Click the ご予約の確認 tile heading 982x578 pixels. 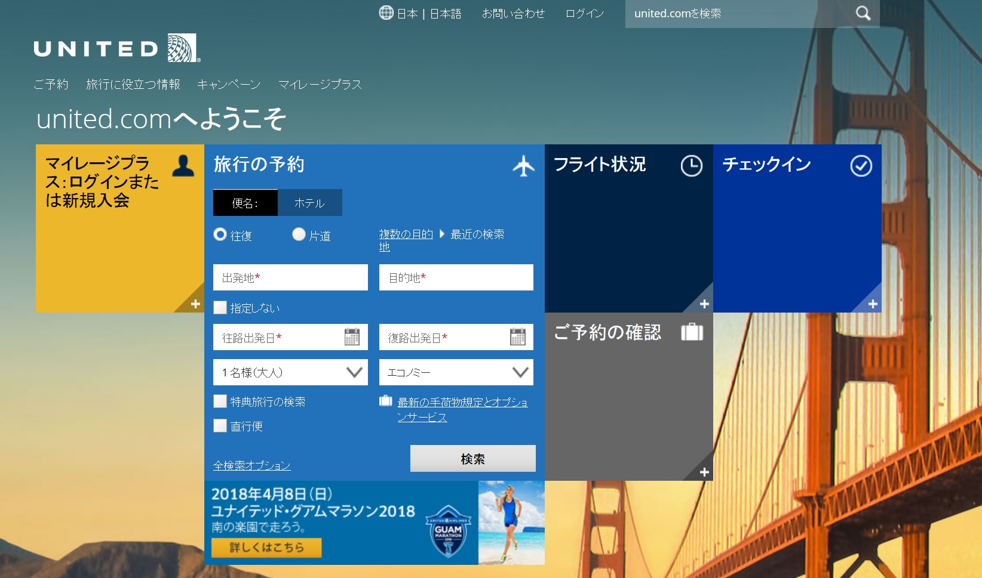click(x=607, y=332)
